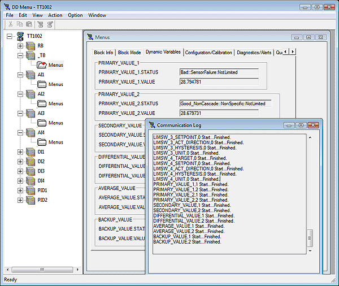
Task: Click the TT1002 device icon in tree
Action: point(20,36)
